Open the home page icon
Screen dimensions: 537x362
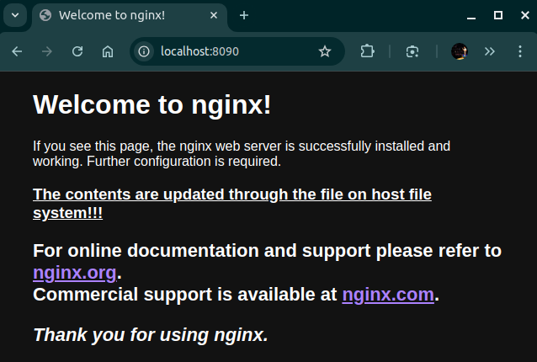(108, 51)
